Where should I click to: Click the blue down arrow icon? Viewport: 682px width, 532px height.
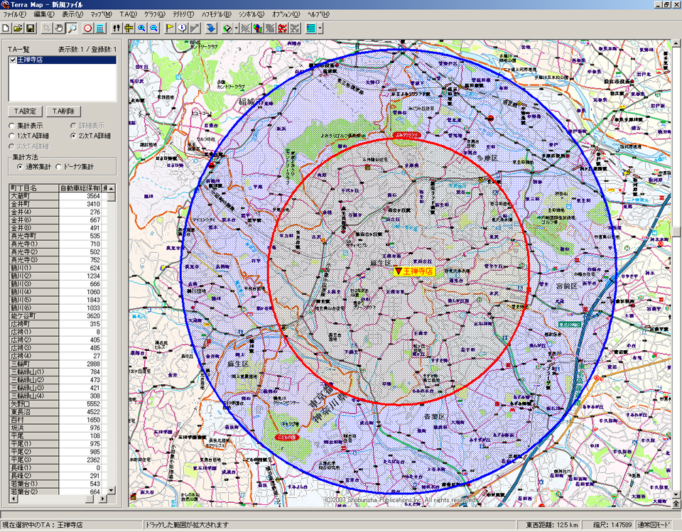211,28
